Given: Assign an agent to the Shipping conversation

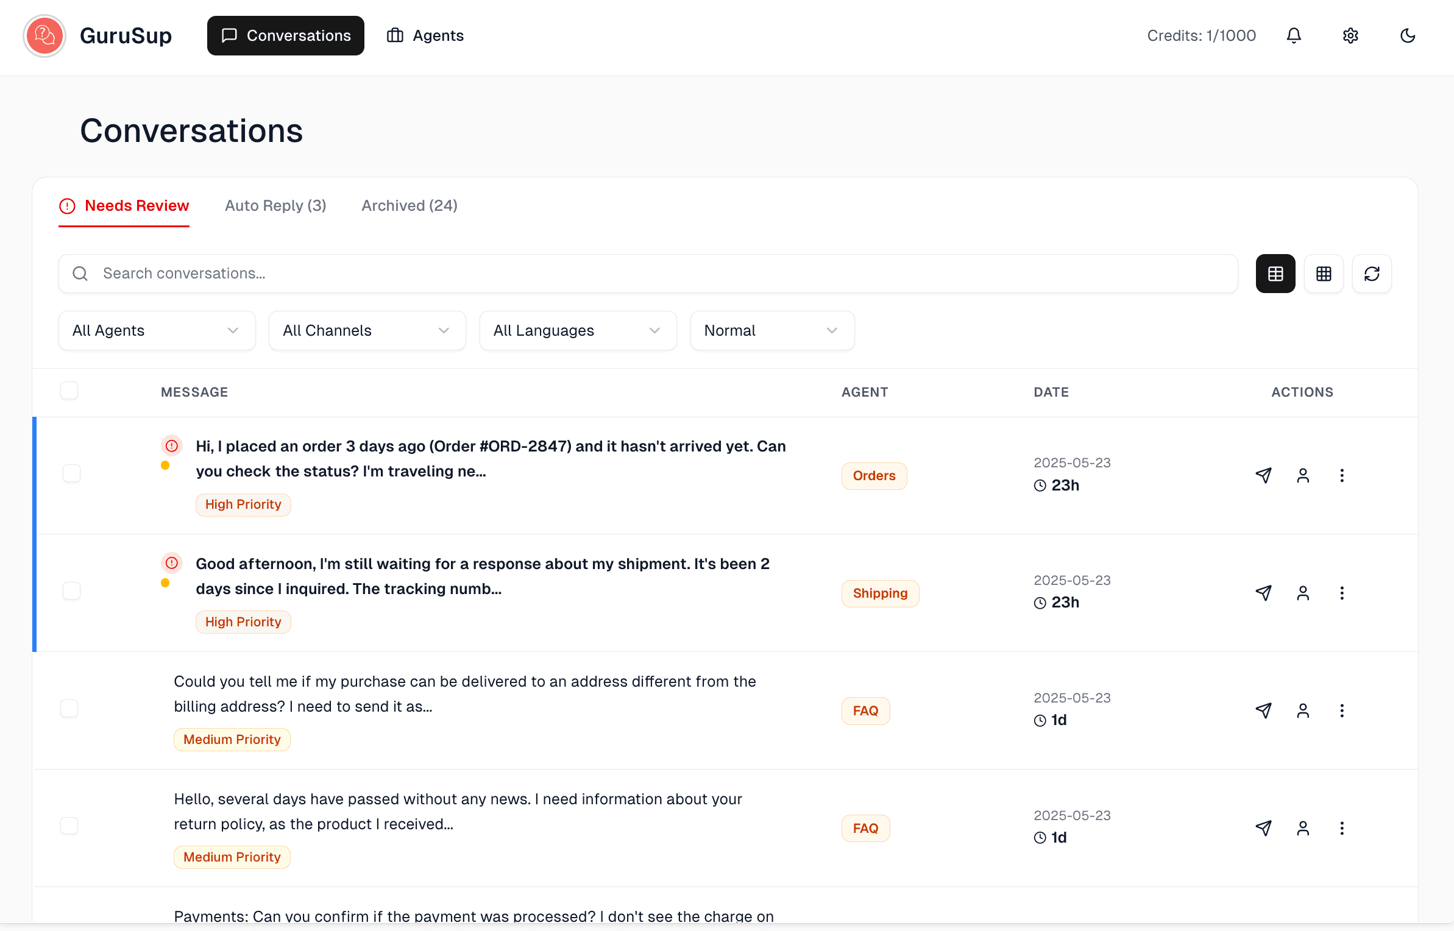Looking at the screenshot, I should coord(1303,593).
